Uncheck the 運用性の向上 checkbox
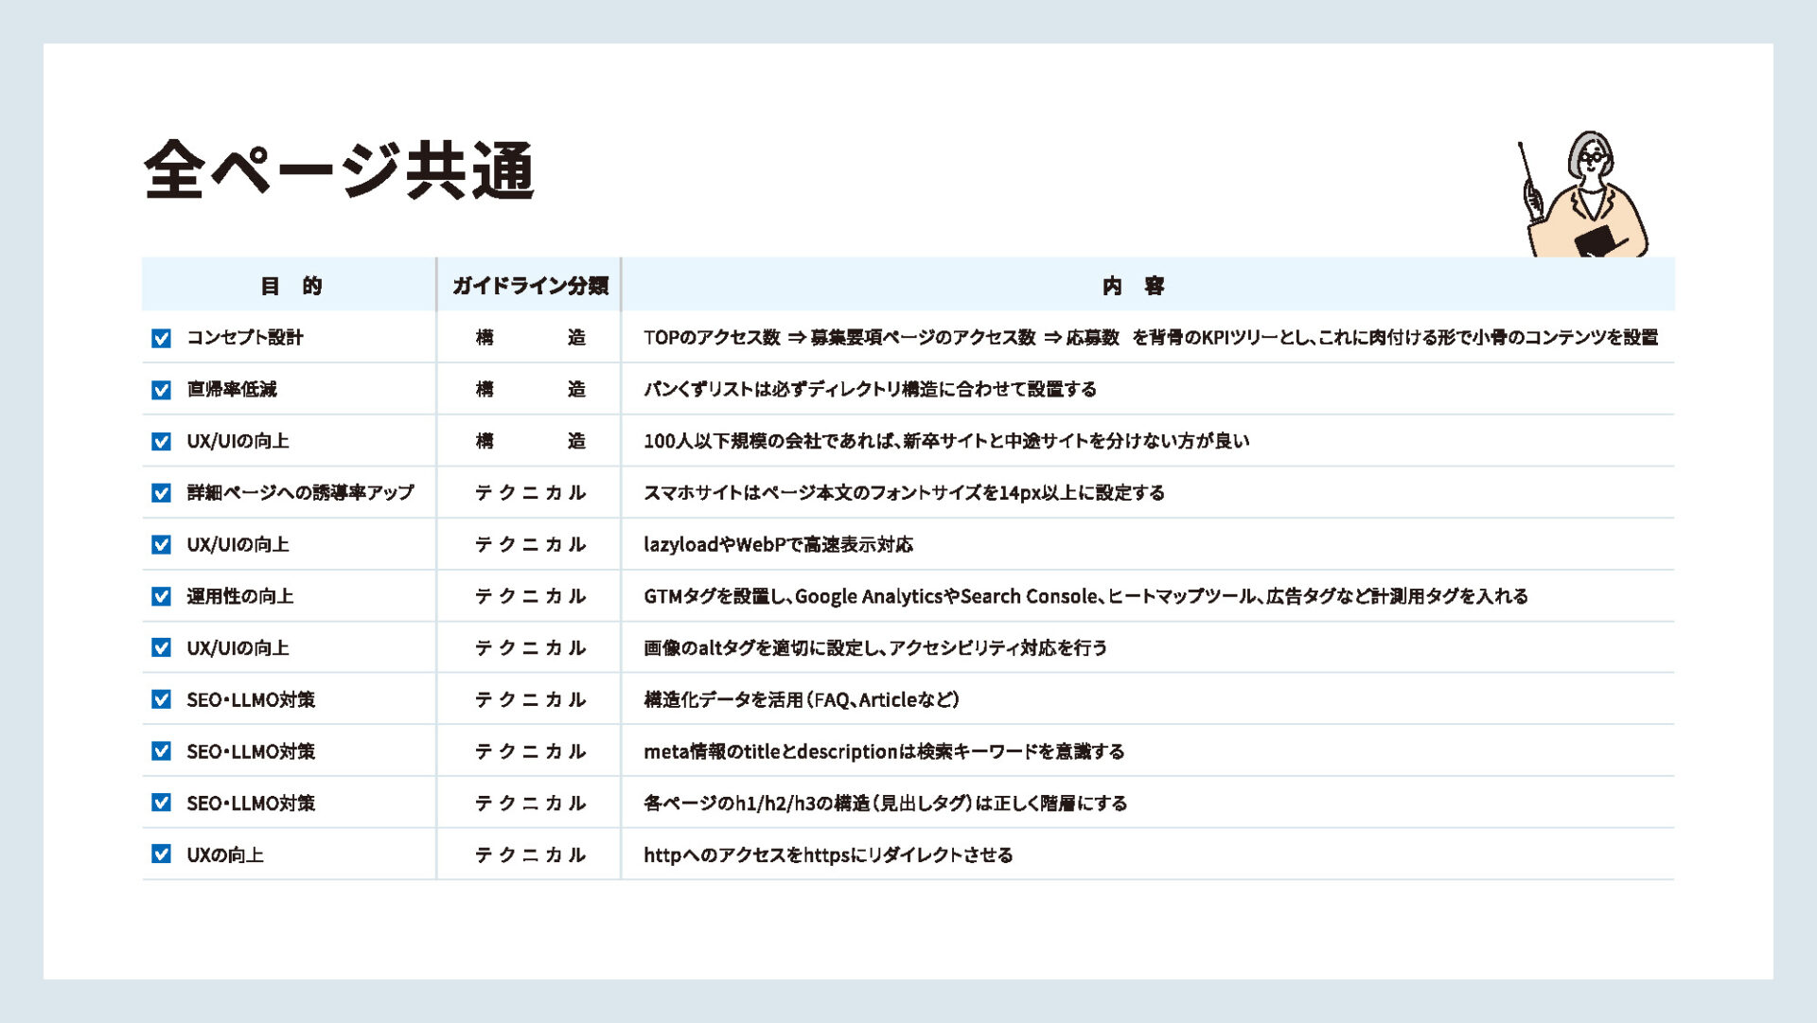The width and height of the screenshot is (1817, 1023). (x=161, y=596)
